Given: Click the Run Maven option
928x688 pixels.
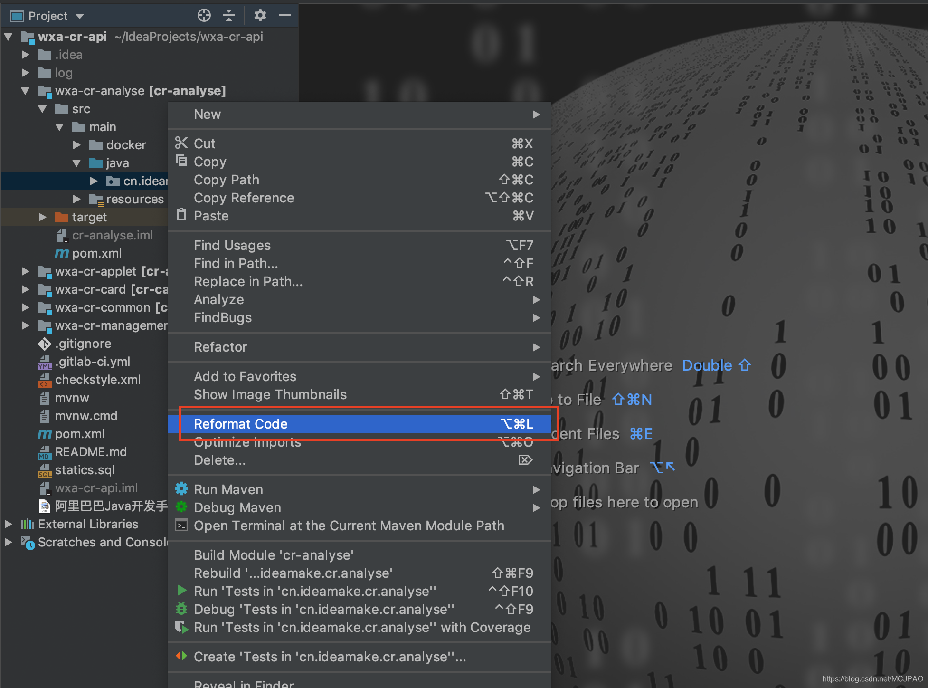Looking at the screenshot, I should click(x=227, y=489).
